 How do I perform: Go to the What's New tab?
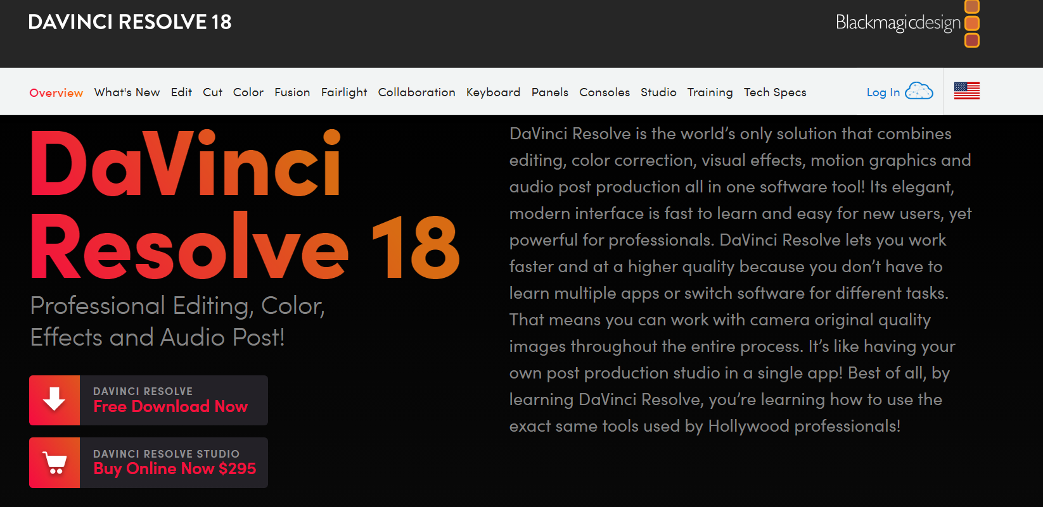pyautogui.click(x=127, y=92)
